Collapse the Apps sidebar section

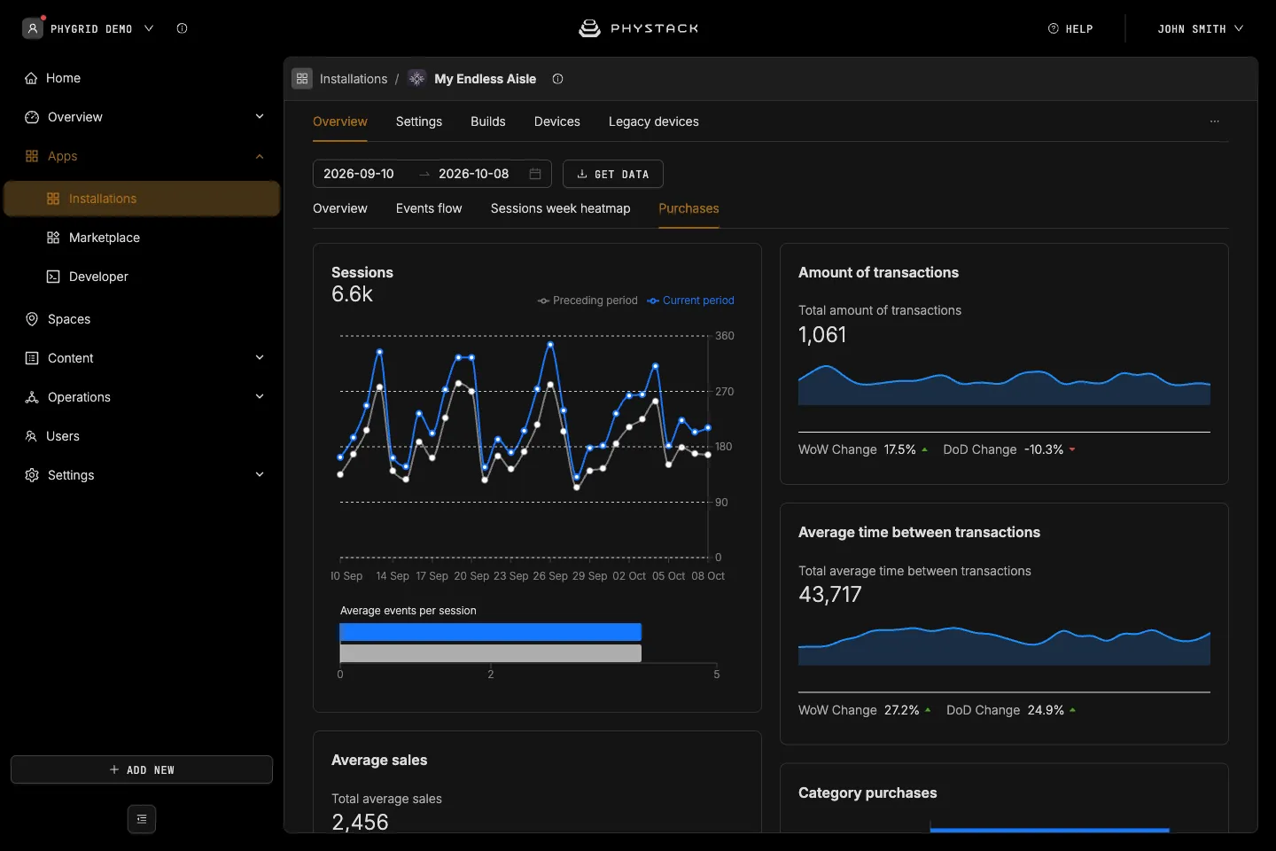point(260,156)
